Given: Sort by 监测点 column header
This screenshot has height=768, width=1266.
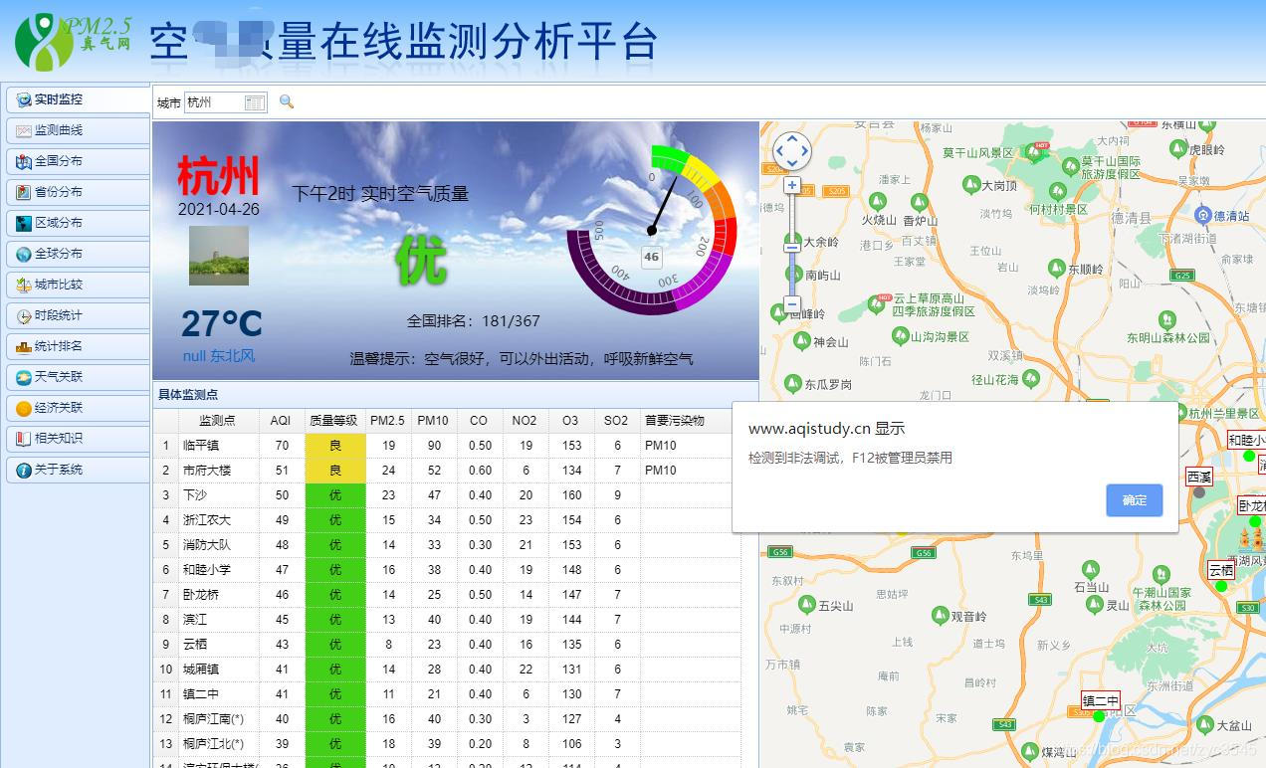Looking at the screenshot, I should point(218,421).
